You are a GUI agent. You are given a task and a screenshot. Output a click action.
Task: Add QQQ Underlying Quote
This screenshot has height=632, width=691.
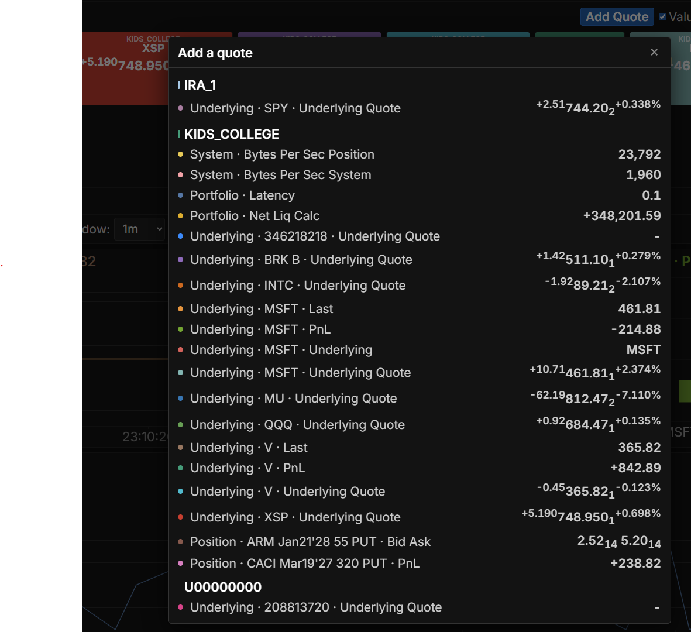(419, 424)
